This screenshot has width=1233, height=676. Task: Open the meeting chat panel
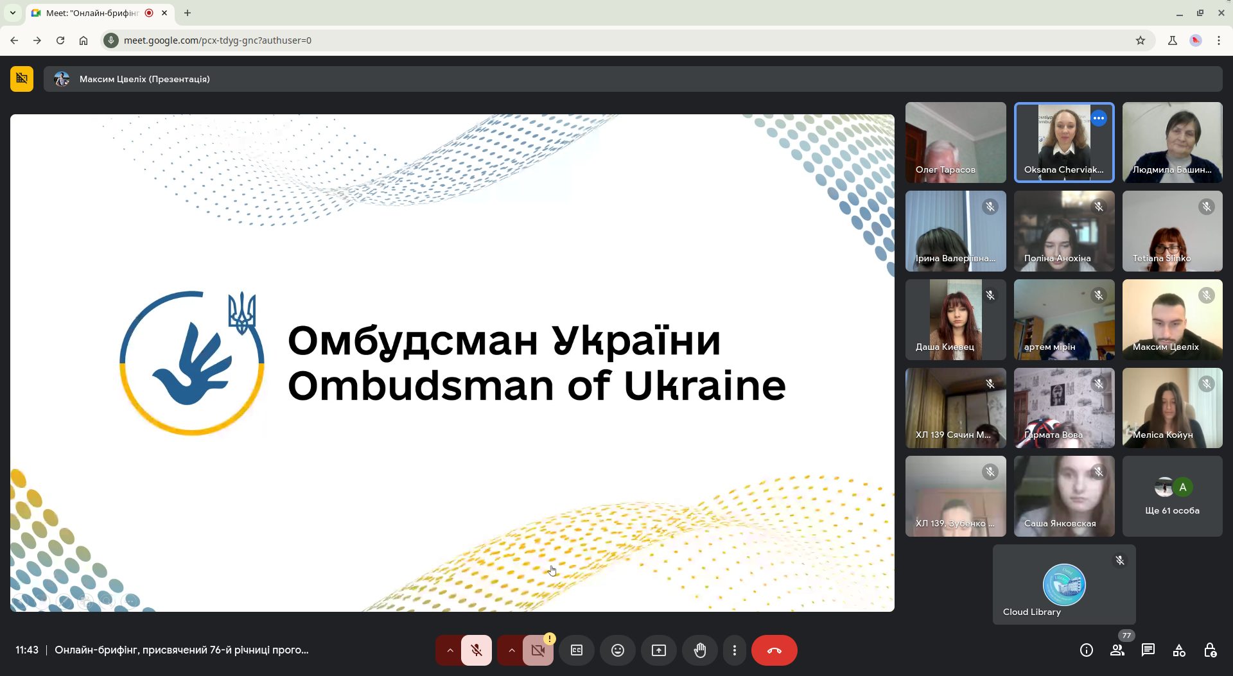tap(1148, 650)
